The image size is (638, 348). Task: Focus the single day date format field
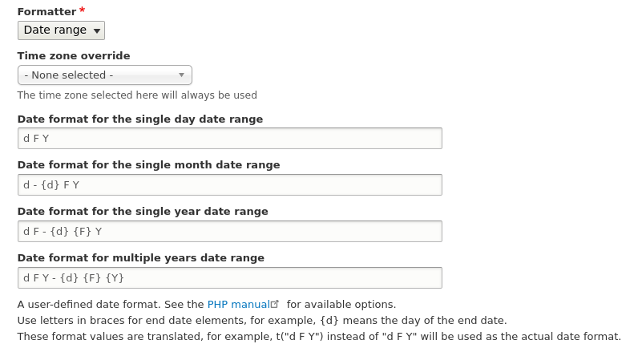pyautogui.click(x=229, y=139)
